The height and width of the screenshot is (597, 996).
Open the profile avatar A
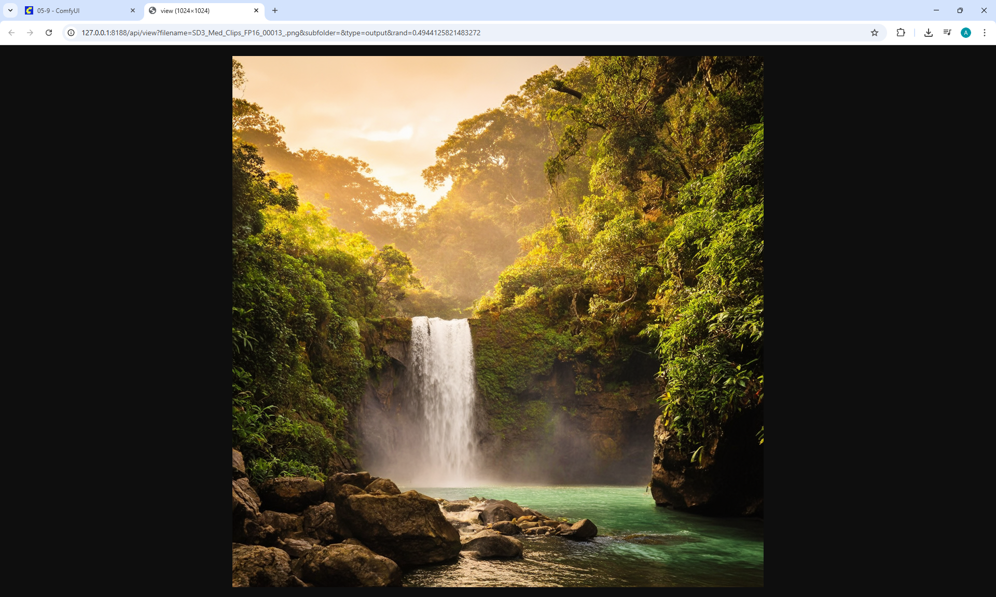(x=965, y=33)
